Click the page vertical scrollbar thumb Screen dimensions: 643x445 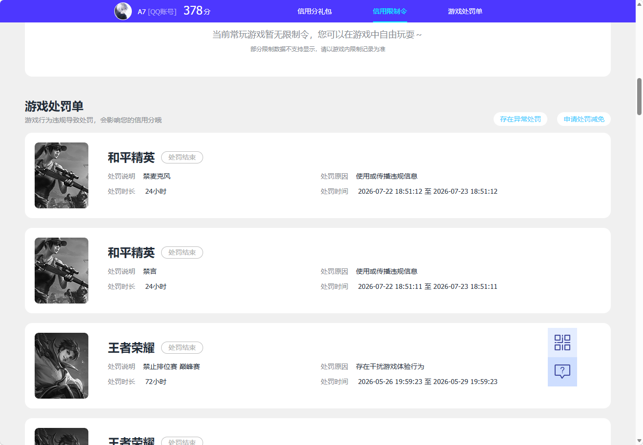point(639,96)
